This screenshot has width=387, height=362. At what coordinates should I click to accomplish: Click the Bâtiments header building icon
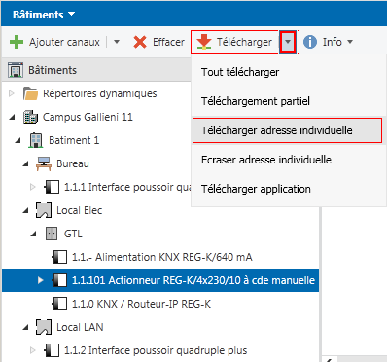point(16,70)
